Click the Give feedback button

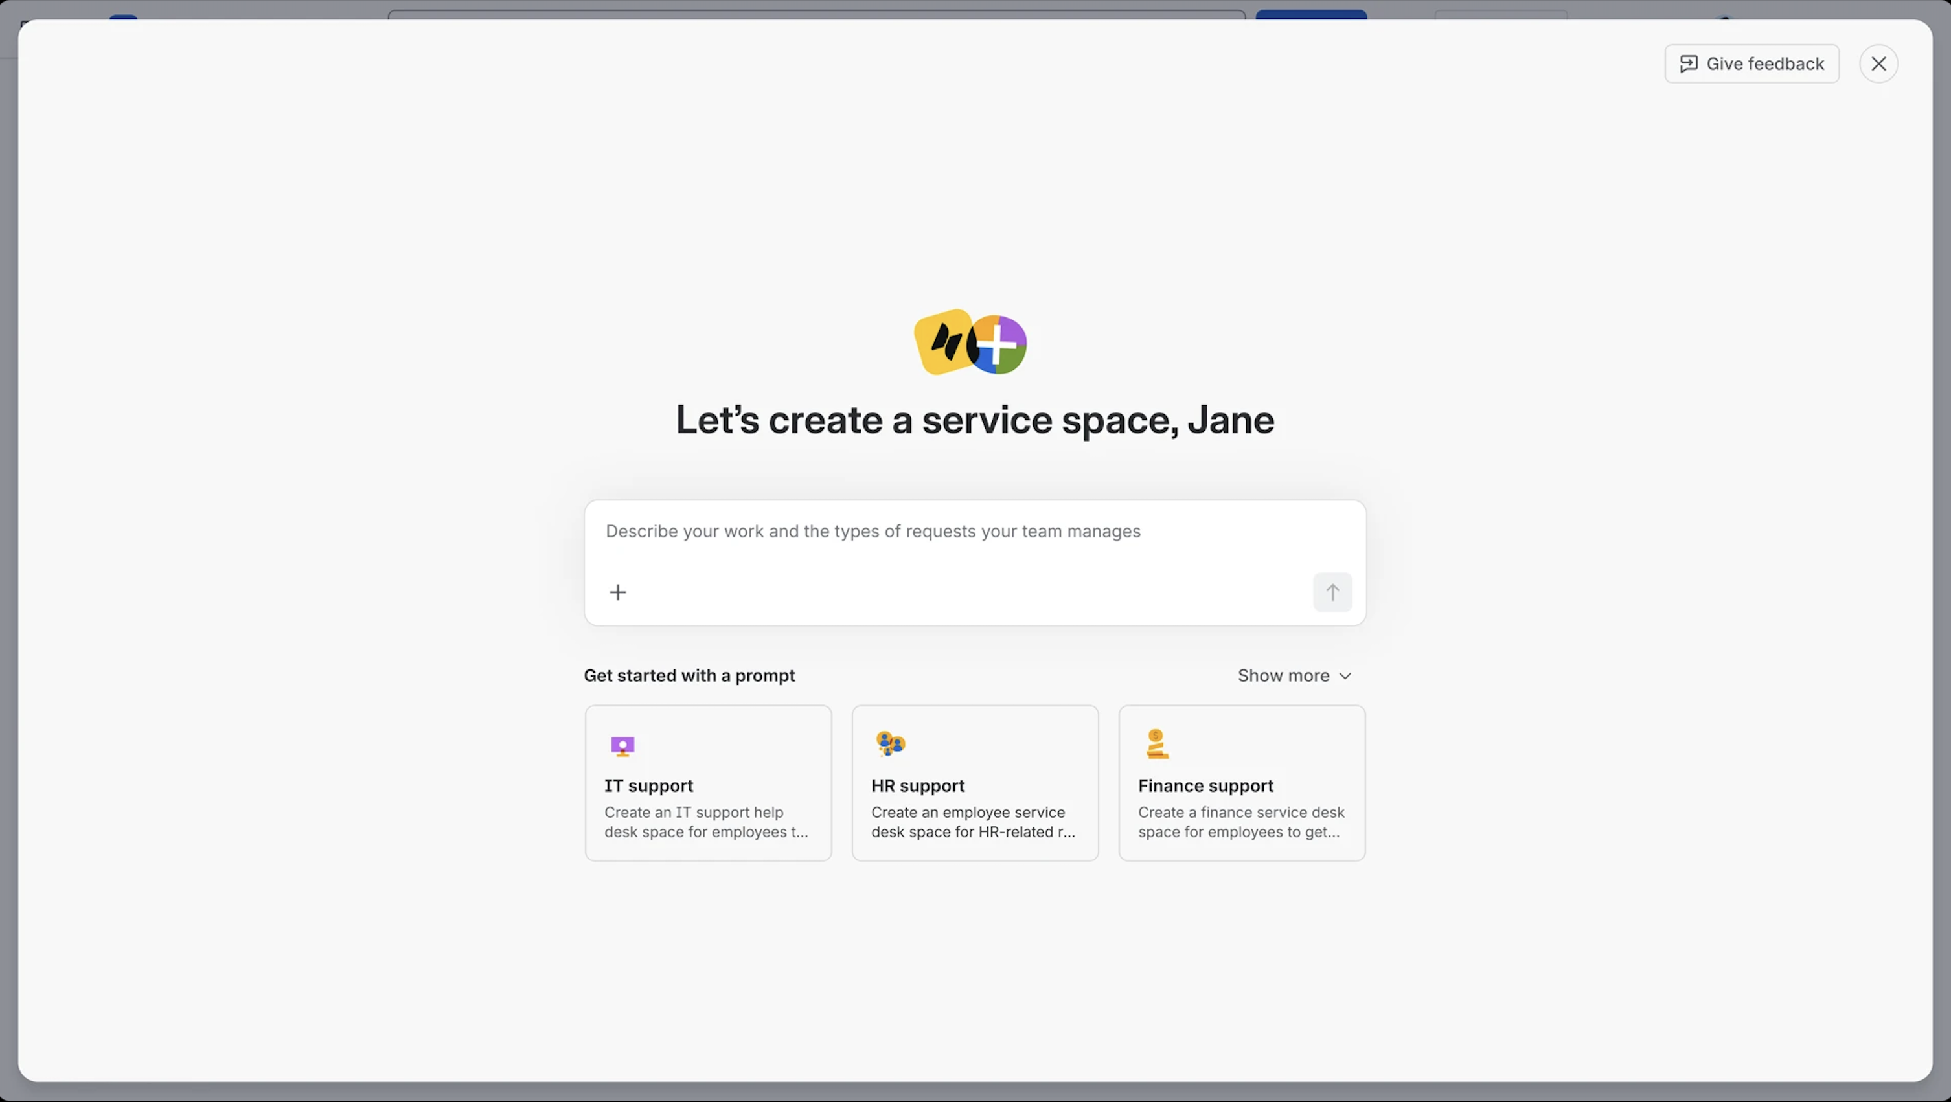(x=1751, y=63)
